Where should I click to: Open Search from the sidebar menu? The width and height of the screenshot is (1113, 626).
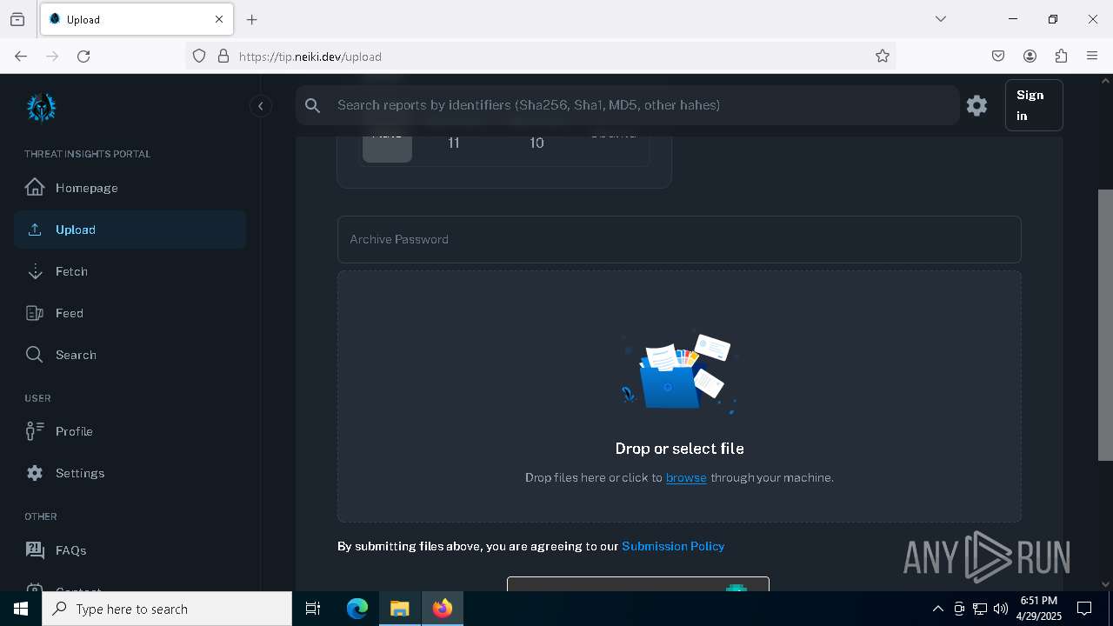[x=130, y=355]
